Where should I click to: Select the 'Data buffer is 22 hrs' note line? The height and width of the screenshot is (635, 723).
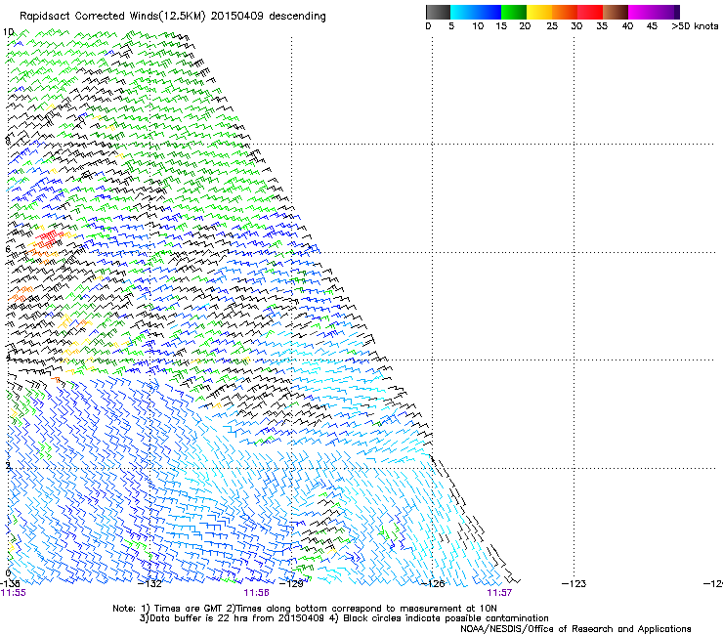(x=344, y=618)
